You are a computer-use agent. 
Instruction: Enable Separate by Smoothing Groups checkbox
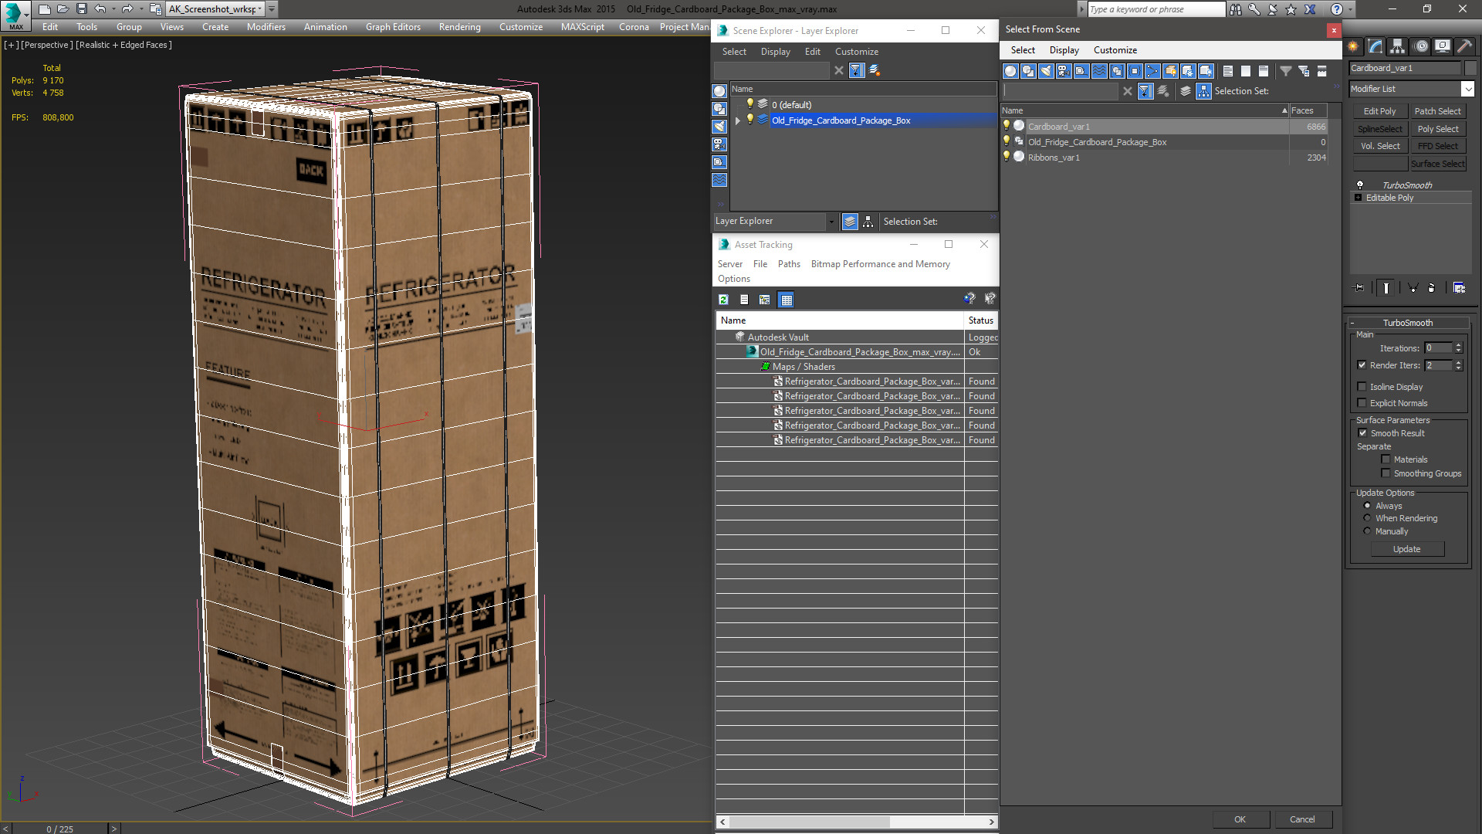click(x=1386, y=473)
